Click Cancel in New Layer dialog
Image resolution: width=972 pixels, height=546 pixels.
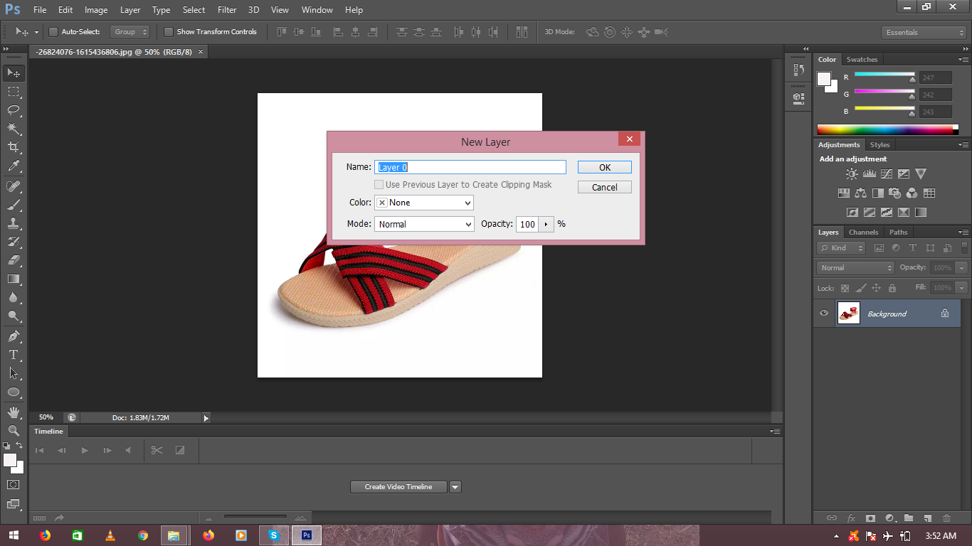click(x=605, y=187)
